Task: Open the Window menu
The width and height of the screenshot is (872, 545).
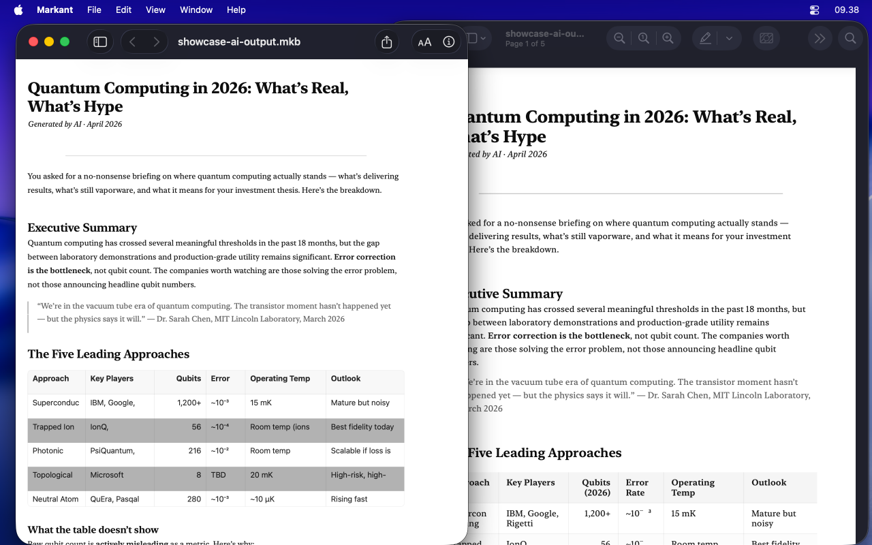Action: (x=196, y=10)
